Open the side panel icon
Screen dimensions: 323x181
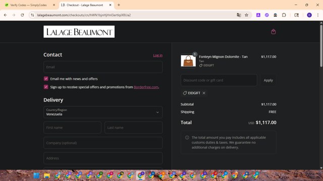(296, 15)
